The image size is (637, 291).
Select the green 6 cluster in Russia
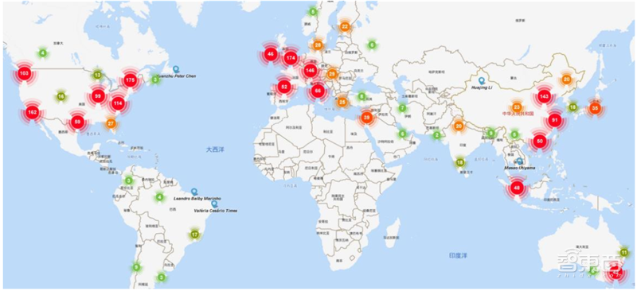(372, 45)
